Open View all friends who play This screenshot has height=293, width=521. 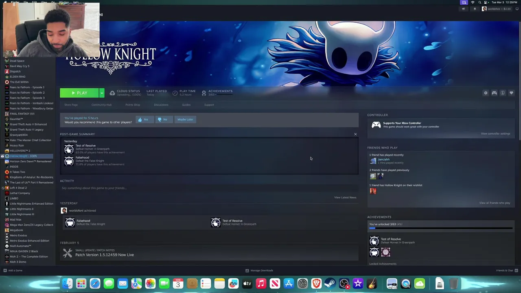(495, 203)
